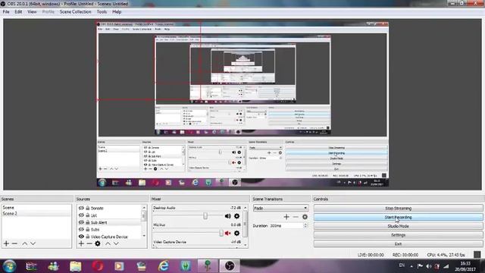Open the Tools menu

click(102, 12)
